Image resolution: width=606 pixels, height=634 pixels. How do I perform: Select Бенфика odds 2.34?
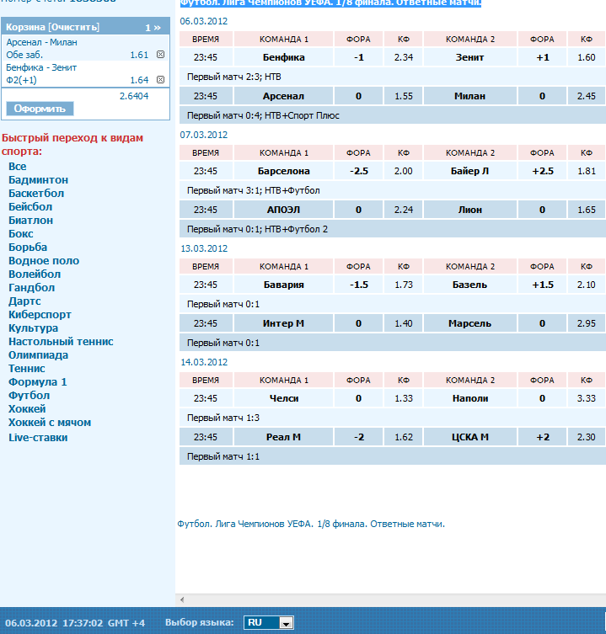[404, 57]
